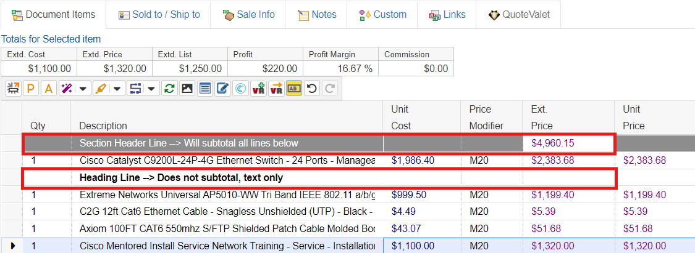Open the QuoteValet tab

(518, 14)
